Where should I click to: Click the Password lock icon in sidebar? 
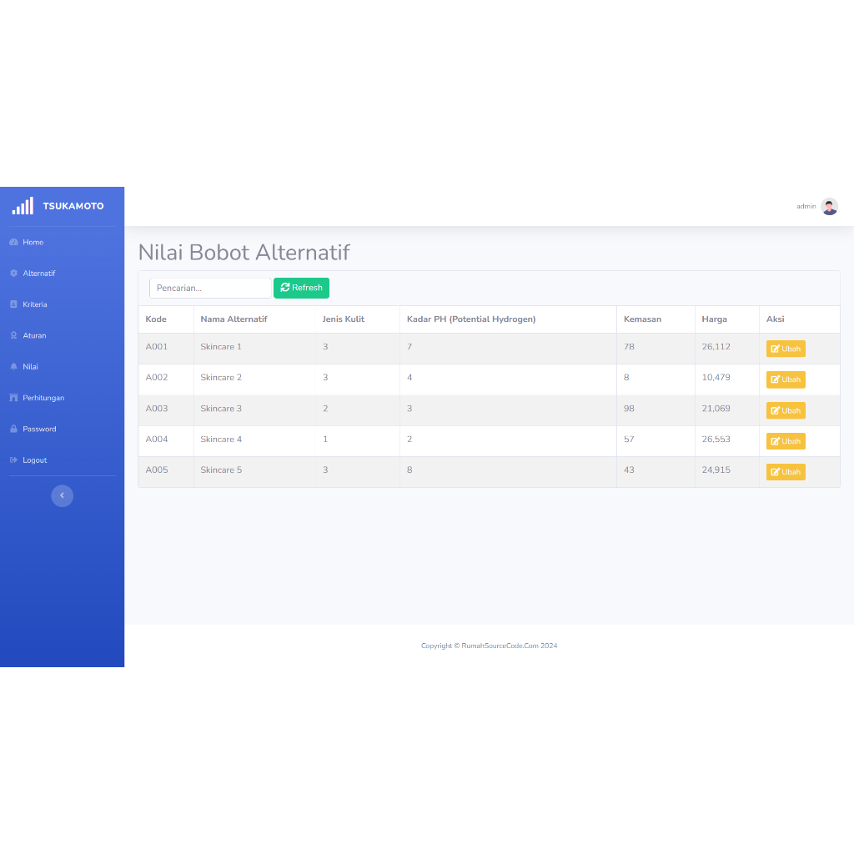click(13, 429)
